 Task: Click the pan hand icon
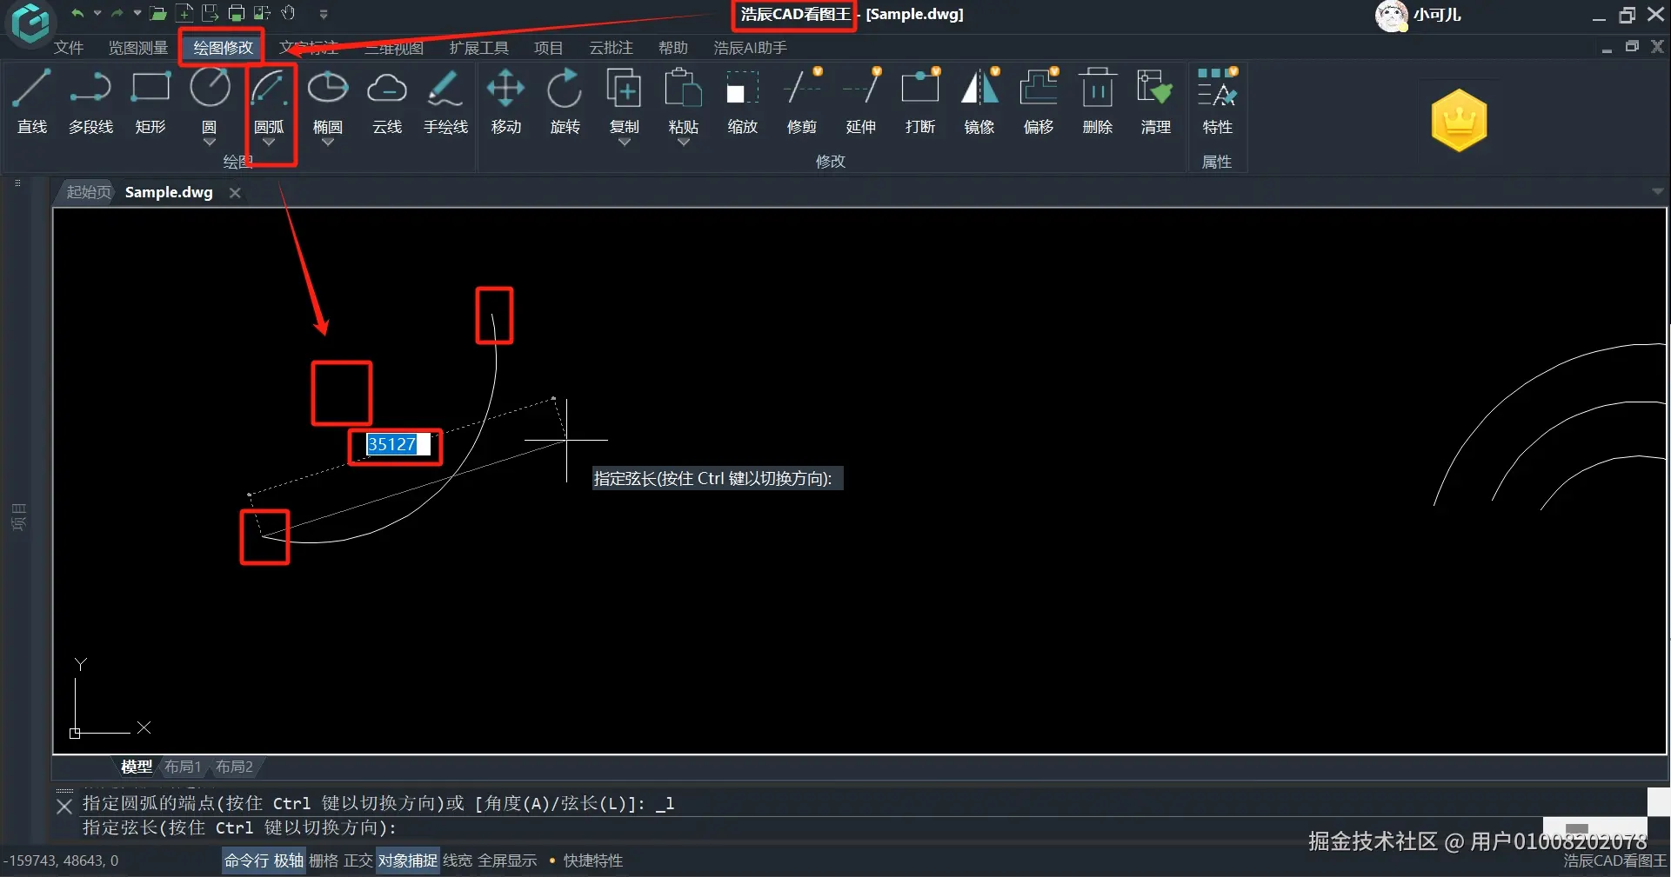click(288, 13)
